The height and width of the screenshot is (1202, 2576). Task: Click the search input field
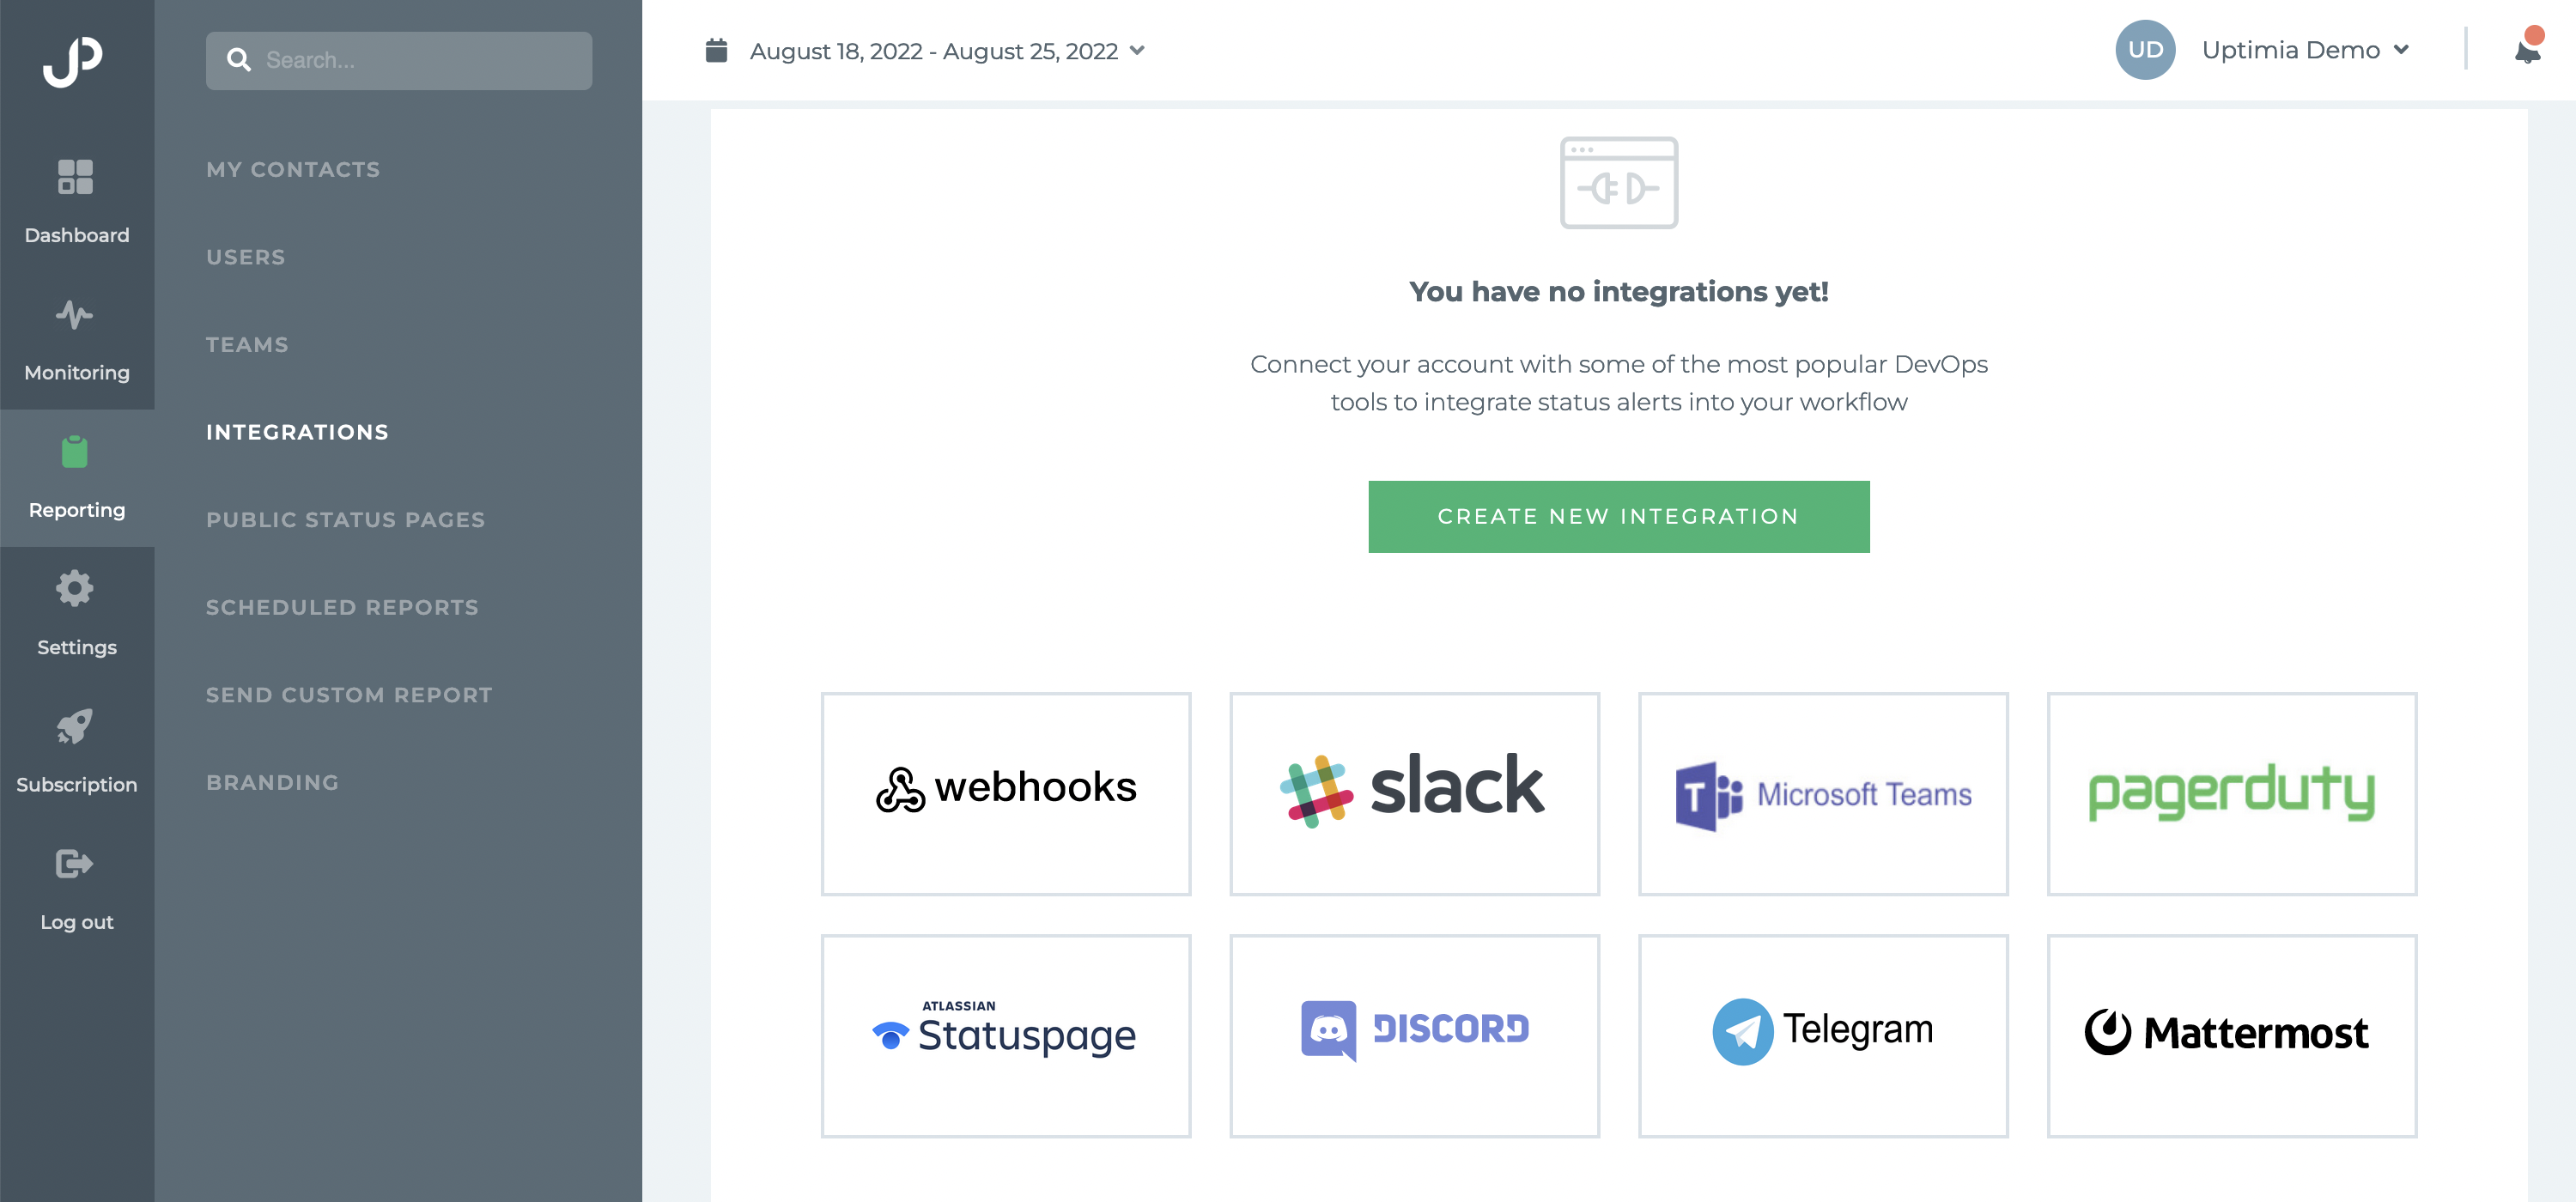pos(399,61)
